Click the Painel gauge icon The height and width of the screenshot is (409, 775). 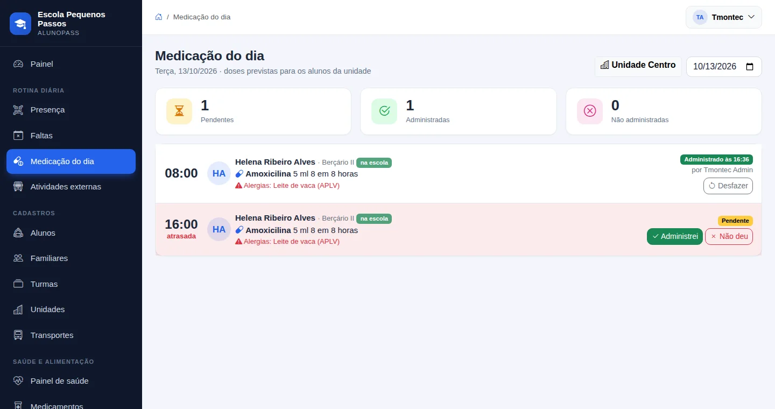click(18, 64)
